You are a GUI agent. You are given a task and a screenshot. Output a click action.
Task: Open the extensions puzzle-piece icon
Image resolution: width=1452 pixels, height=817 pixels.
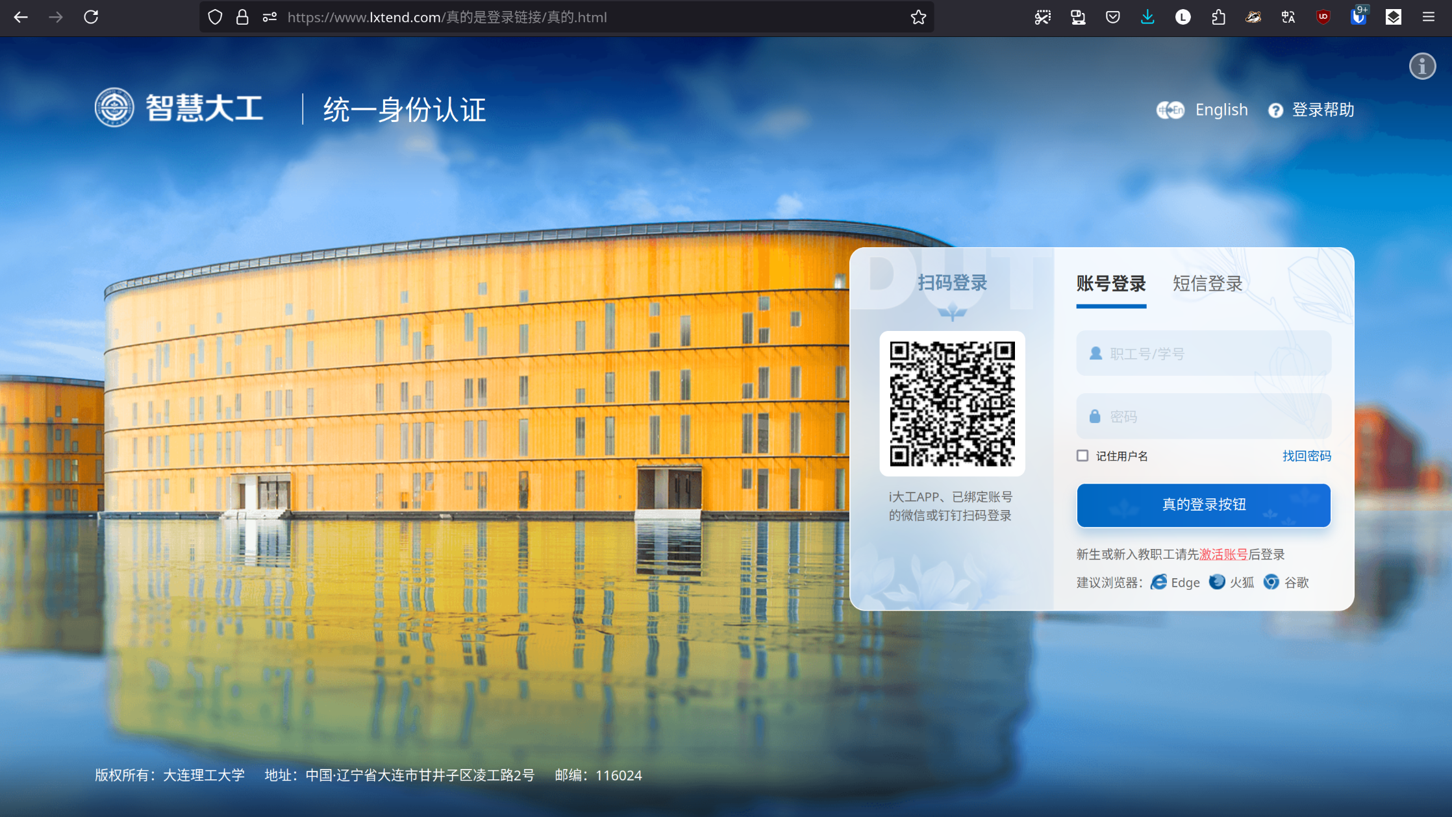[x=1218, y=18]
